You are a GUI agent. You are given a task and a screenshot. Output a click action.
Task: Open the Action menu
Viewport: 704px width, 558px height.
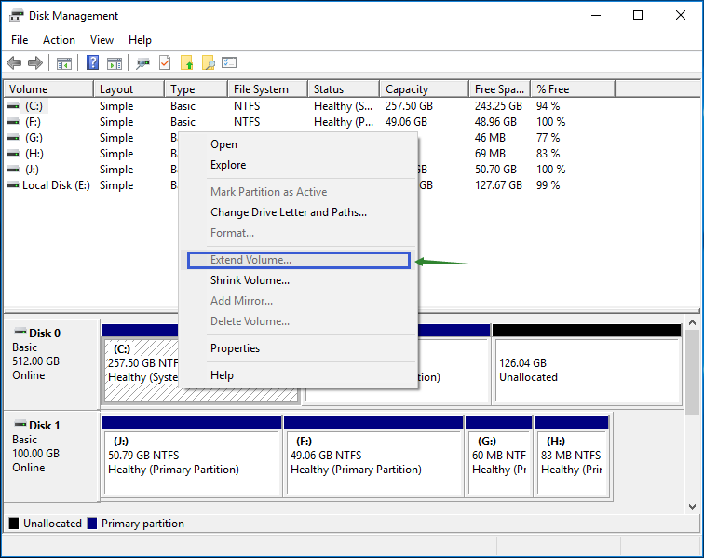(59, 40)
